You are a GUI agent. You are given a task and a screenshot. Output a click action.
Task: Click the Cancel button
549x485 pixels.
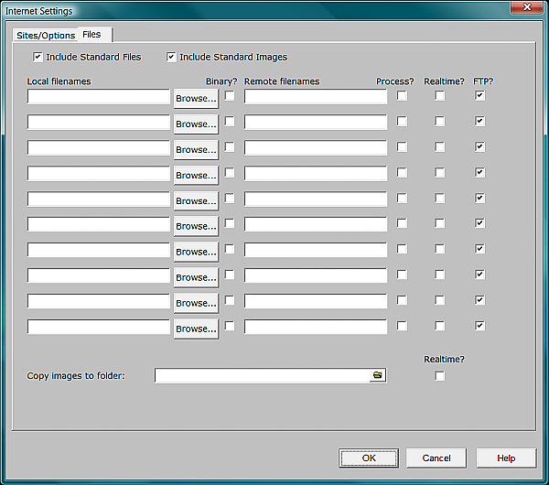(x=436, y=458)
